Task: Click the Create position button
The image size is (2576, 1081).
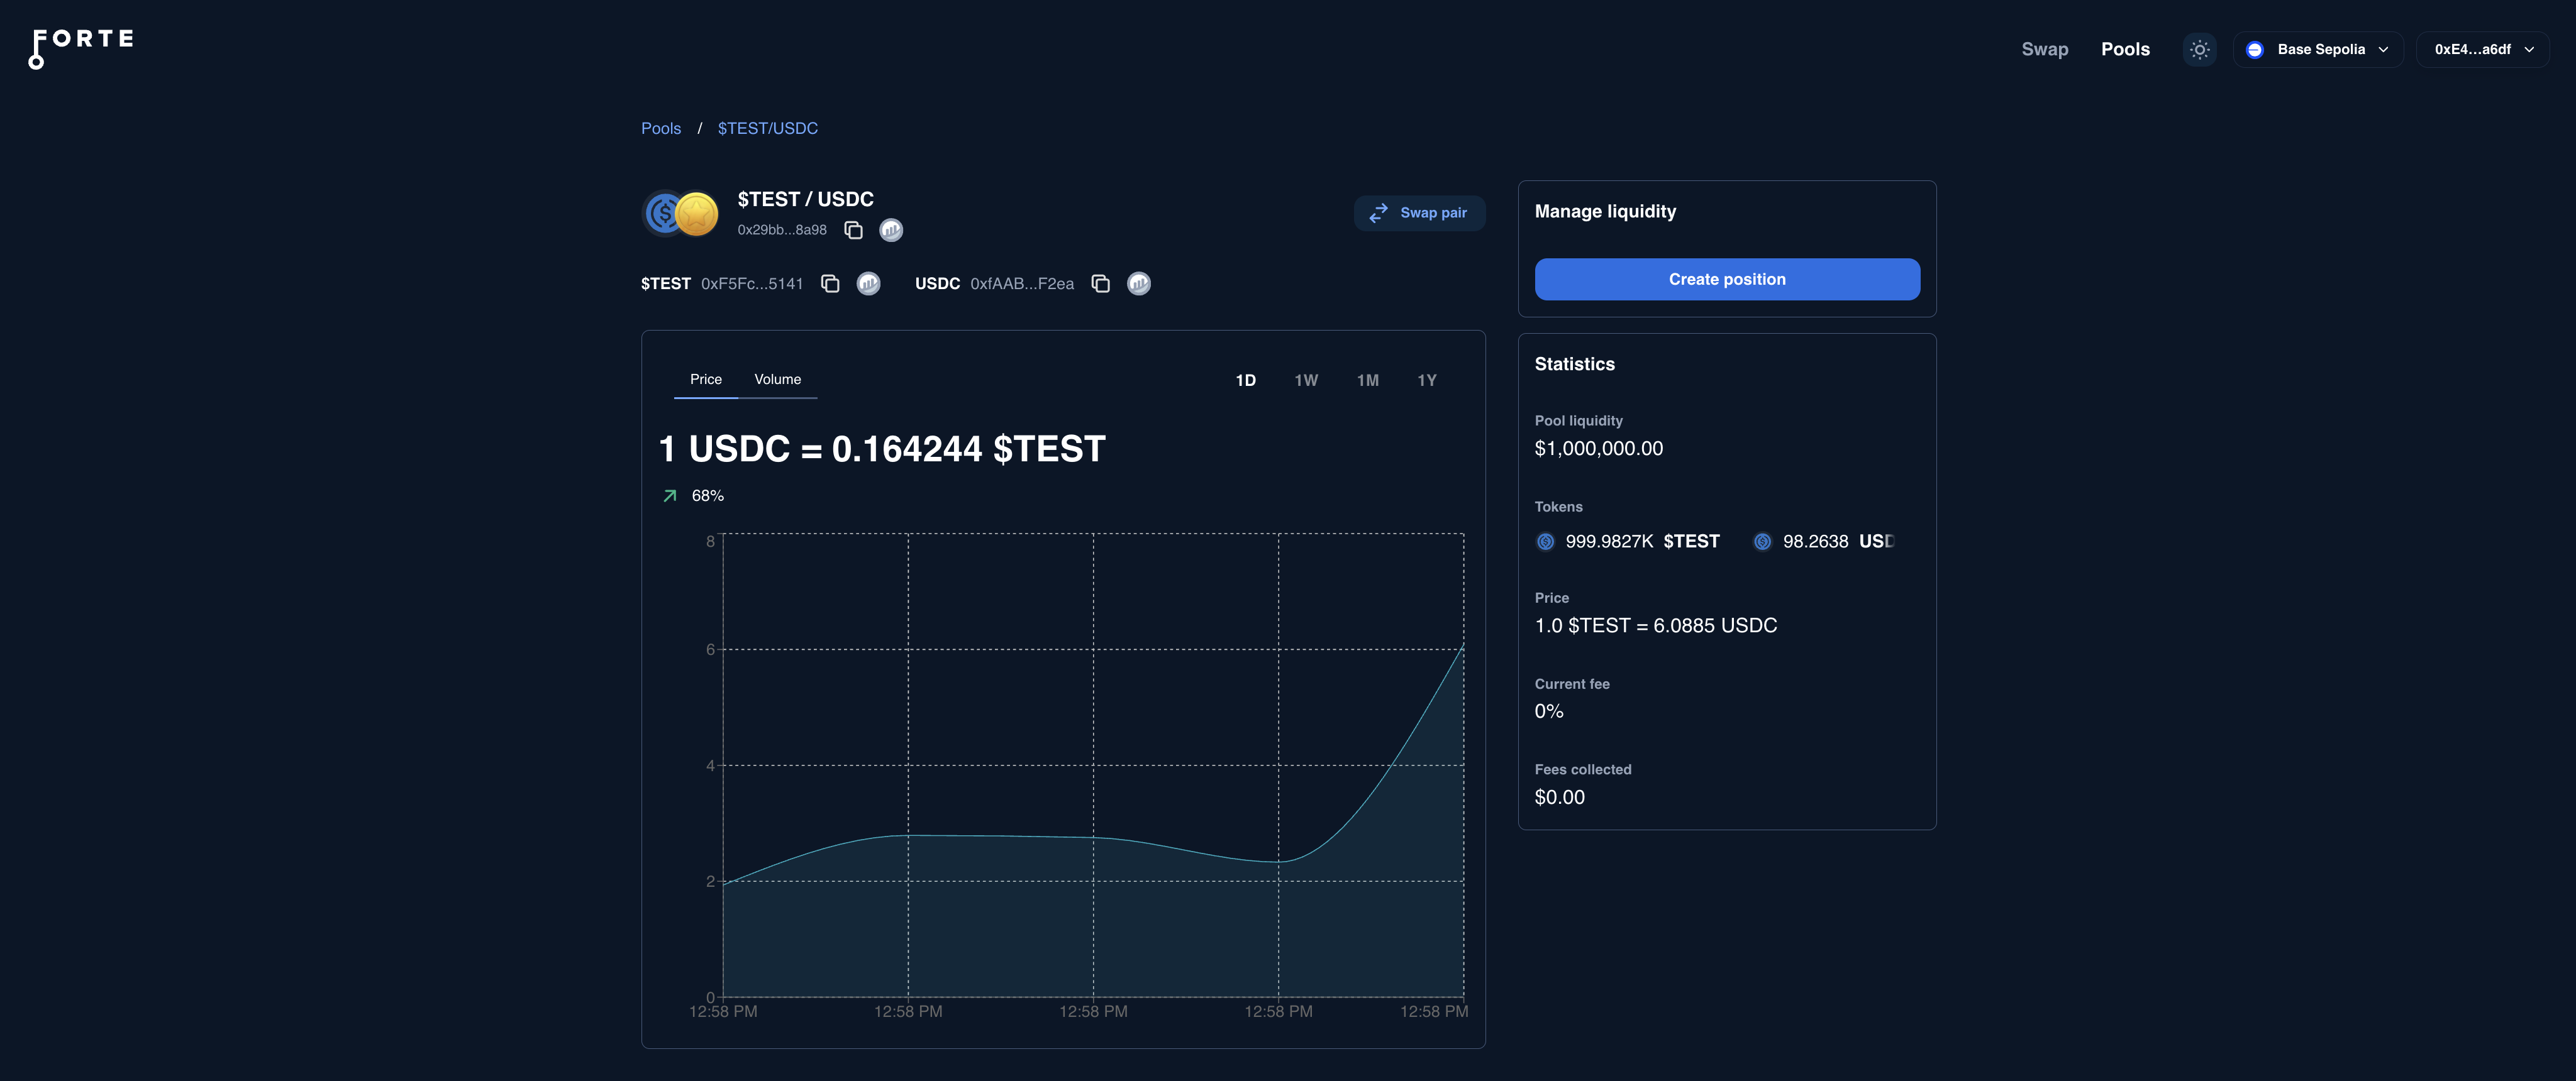Action: point(1727,280)
